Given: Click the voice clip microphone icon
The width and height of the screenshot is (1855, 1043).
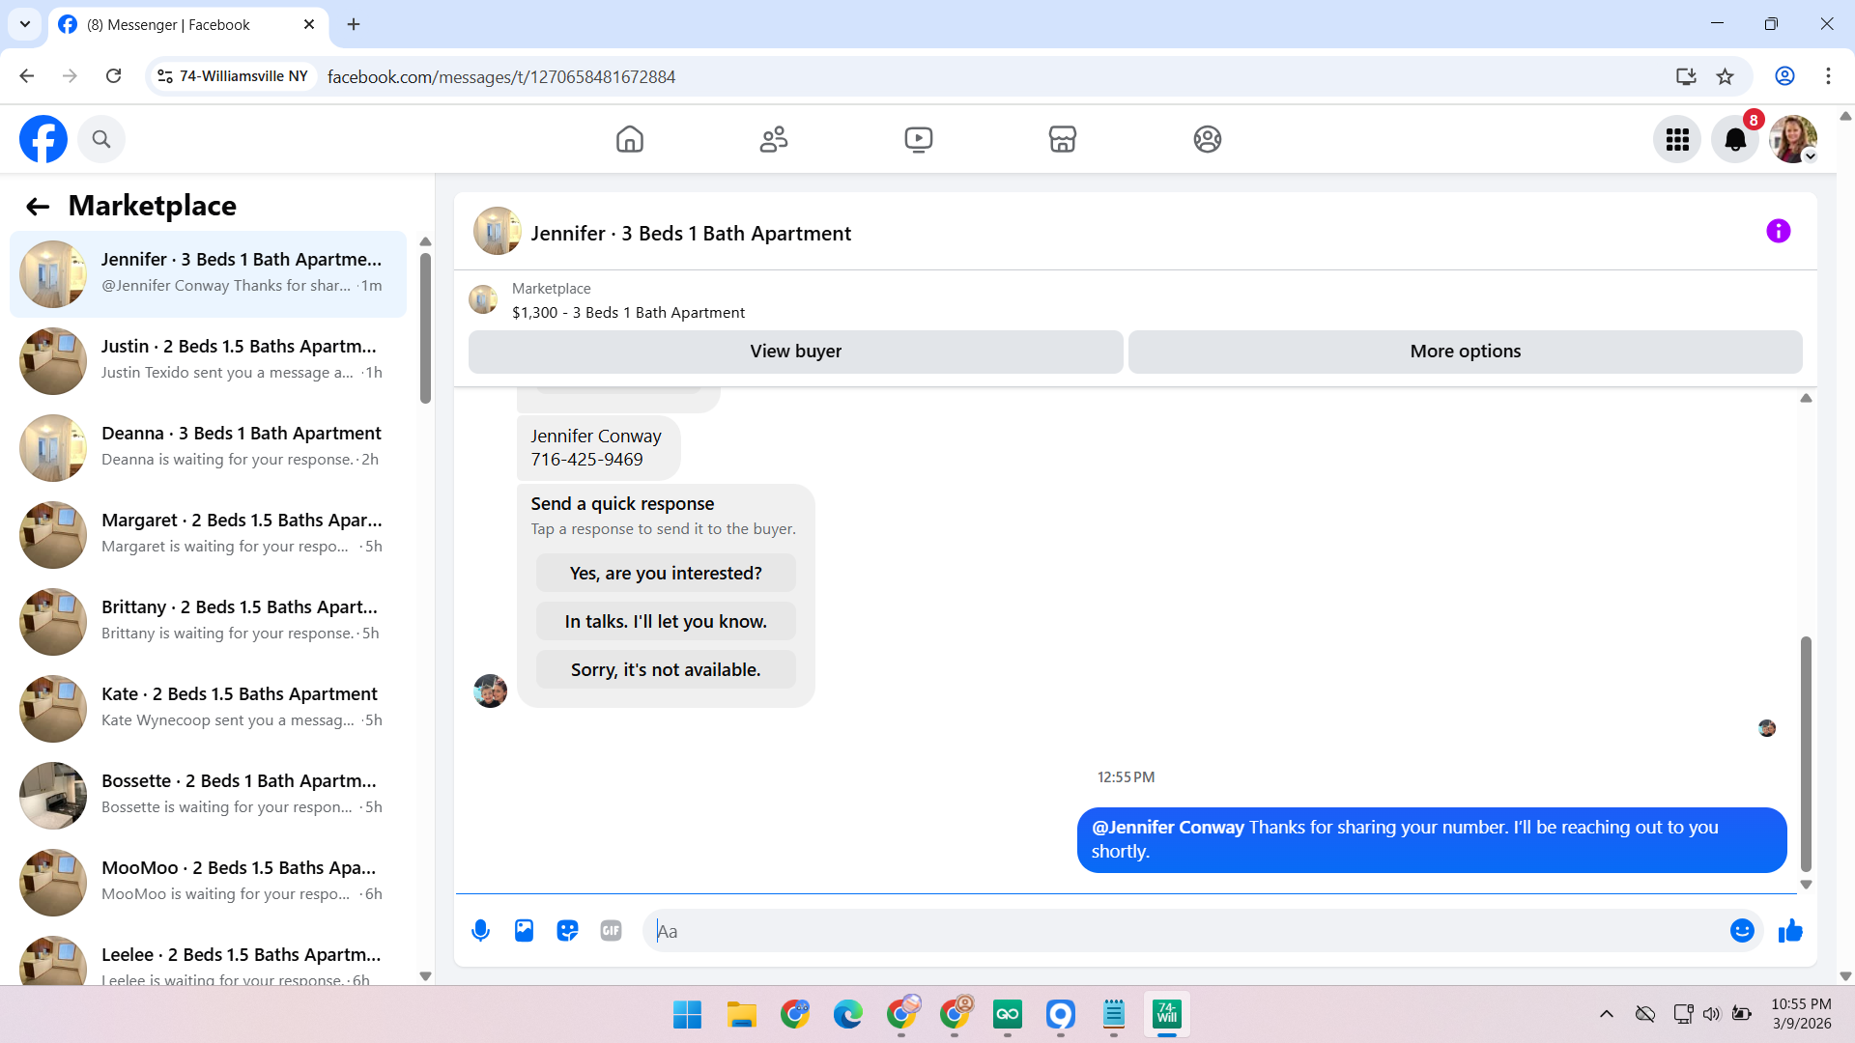Looking at the screenshot, I should click(x=480, y=930).
